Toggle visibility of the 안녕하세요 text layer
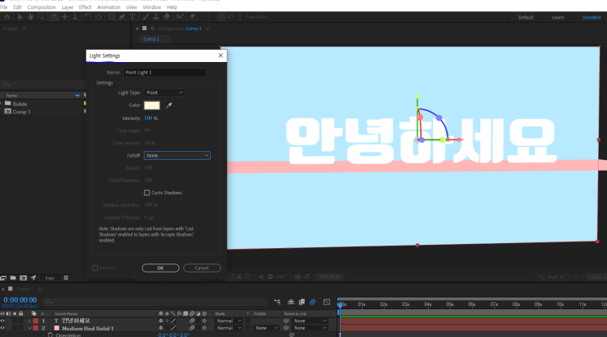 2,321
